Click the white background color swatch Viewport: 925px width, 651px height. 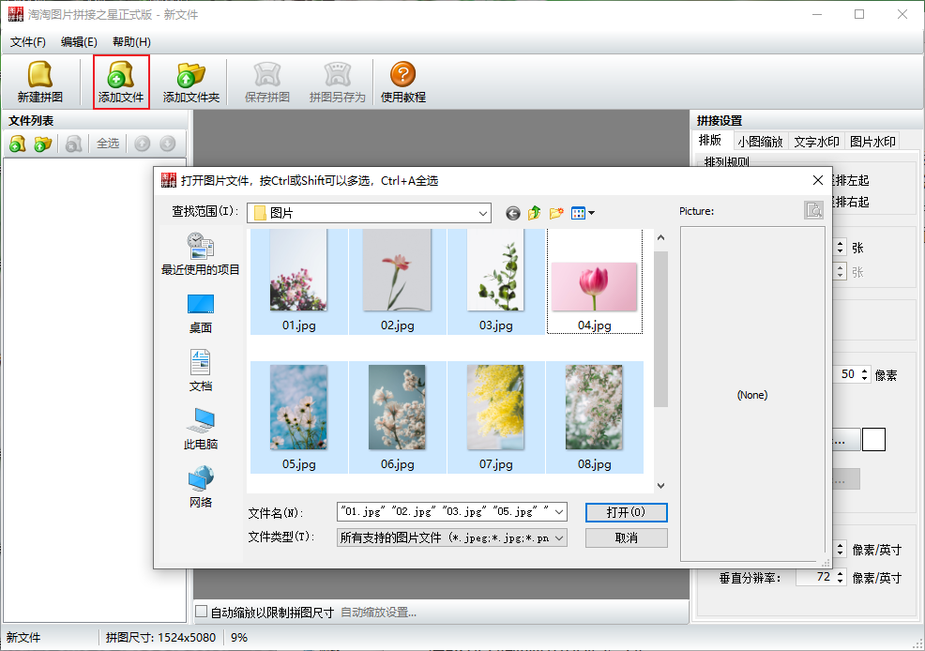click(x=873, y=439)
